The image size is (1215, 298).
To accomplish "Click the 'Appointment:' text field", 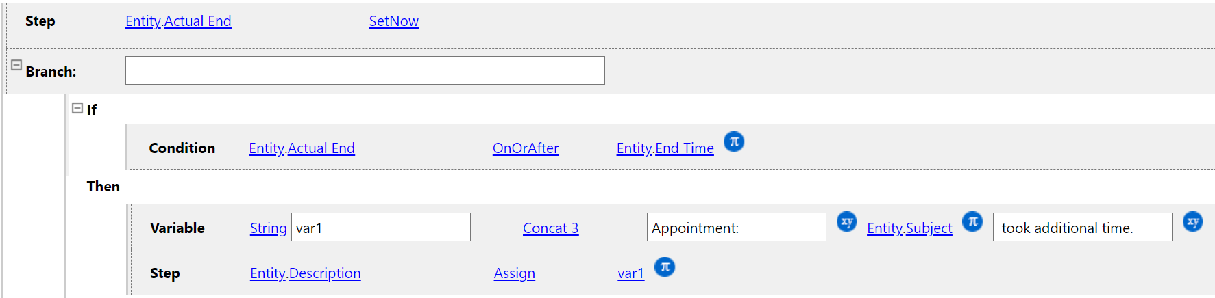I will pyautogui.click(x=736, y=227).
